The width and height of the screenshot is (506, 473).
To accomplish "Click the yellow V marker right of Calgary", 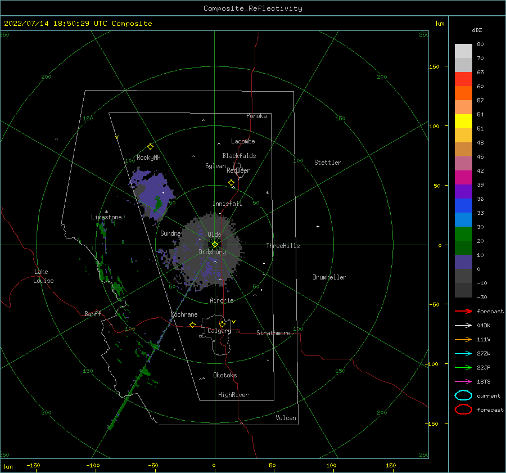I will 233,322.
